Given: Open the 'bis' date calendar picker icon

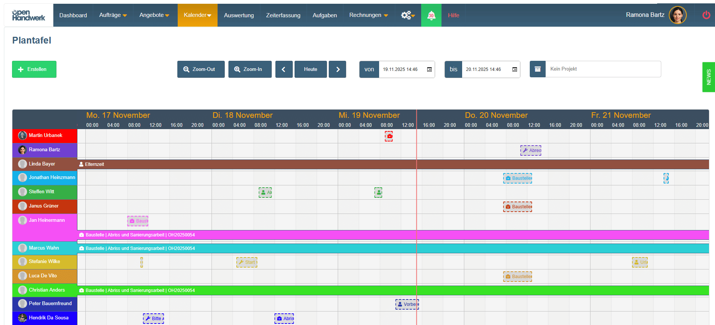Looking at the screenshot, I should (x=514, y=69).
